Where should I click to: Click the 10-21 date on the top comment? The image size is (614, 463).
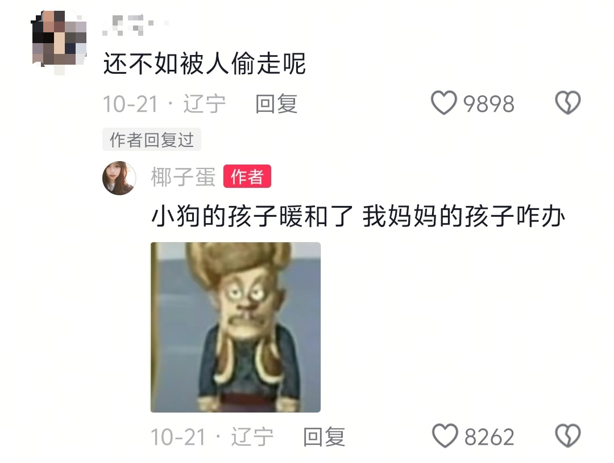pyautogui.click(x=130, y=104)
